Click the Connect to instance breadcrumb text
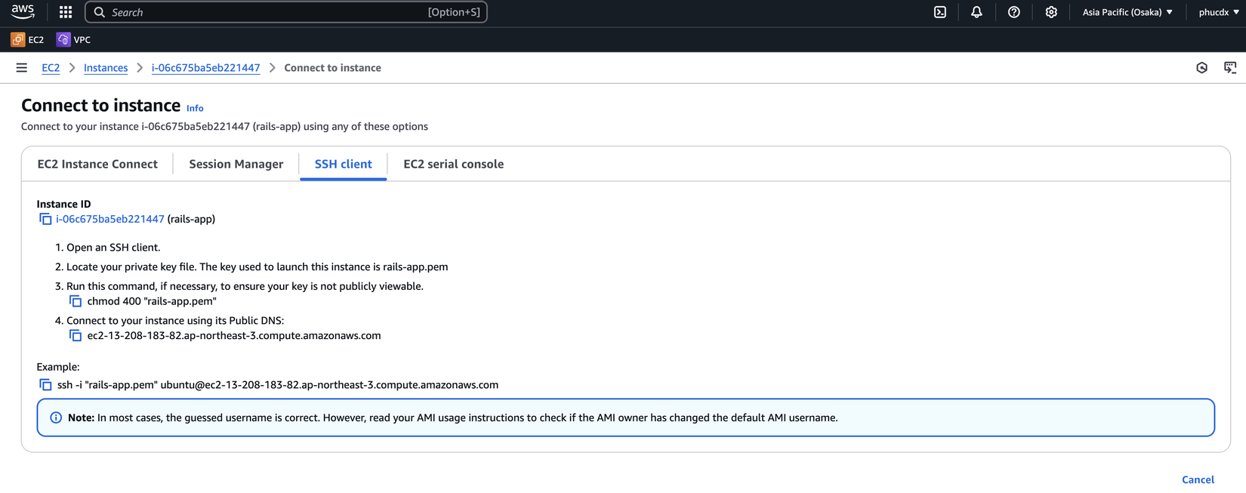 pos(332,68)
